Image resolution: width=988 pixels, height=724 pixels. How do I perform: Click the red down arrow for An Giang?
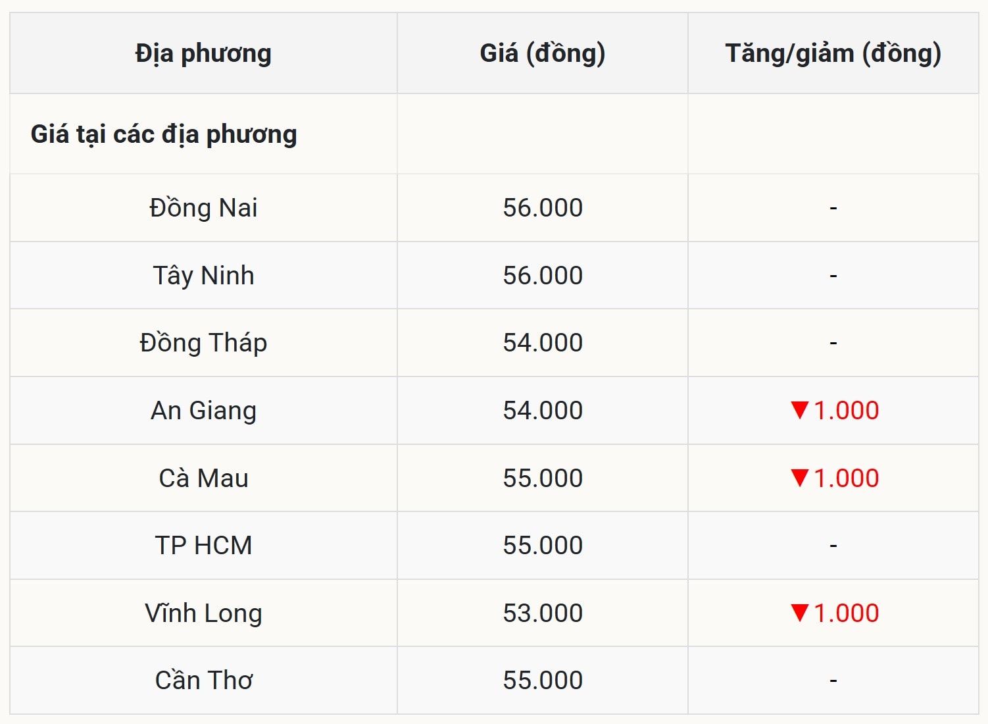(799, 410)
